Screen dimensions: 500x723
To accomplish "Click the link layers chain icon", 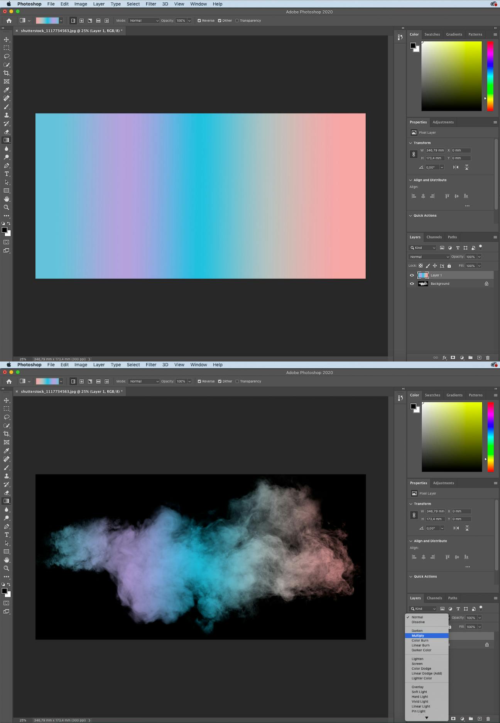I will (x=436, y=358).
